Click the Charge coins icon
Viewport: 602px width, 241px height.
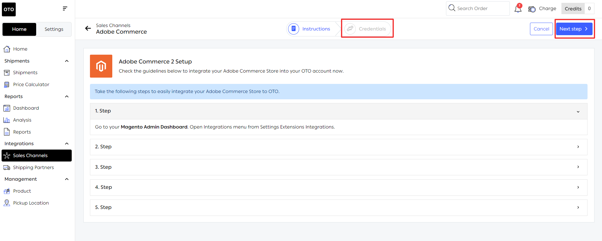532,9
